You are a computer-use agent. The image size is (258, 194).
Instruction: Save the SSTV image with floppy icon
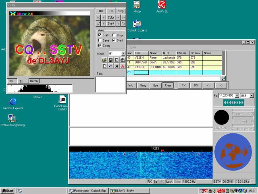click(x=110, y=60)
